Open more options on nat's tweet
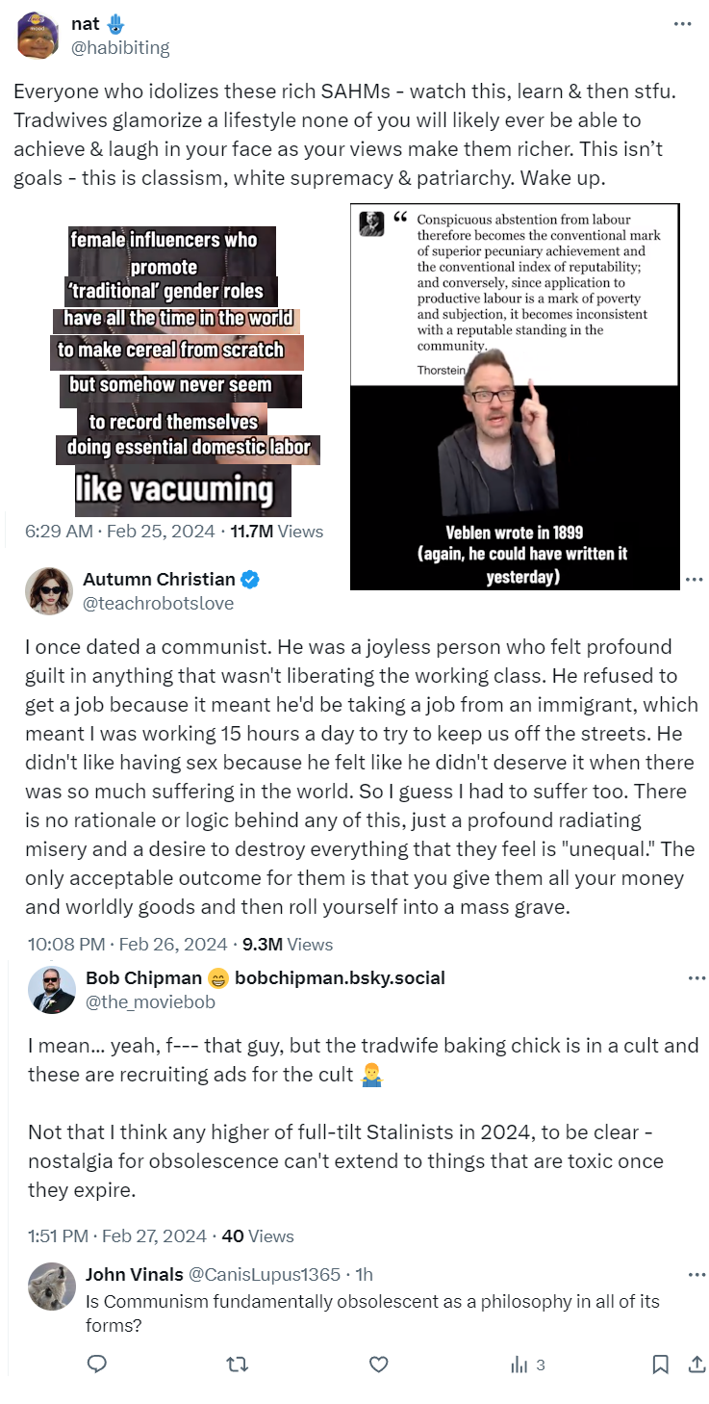709x1404 pixels. pyautogui.click(x=681, y=24)
